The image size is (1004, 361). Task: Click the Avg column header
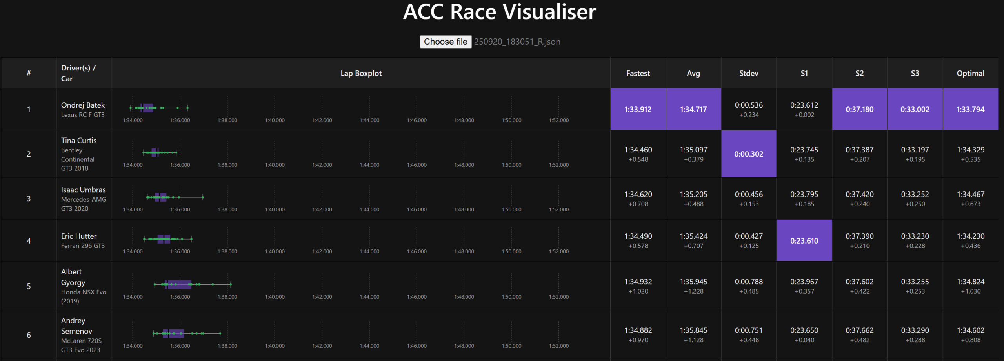(x=693, y=73)
